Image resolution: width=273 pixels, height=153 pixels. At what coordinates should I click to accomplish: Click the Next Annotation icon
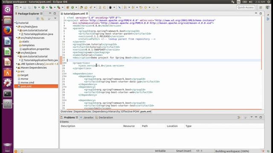click(x=125, y=8)
